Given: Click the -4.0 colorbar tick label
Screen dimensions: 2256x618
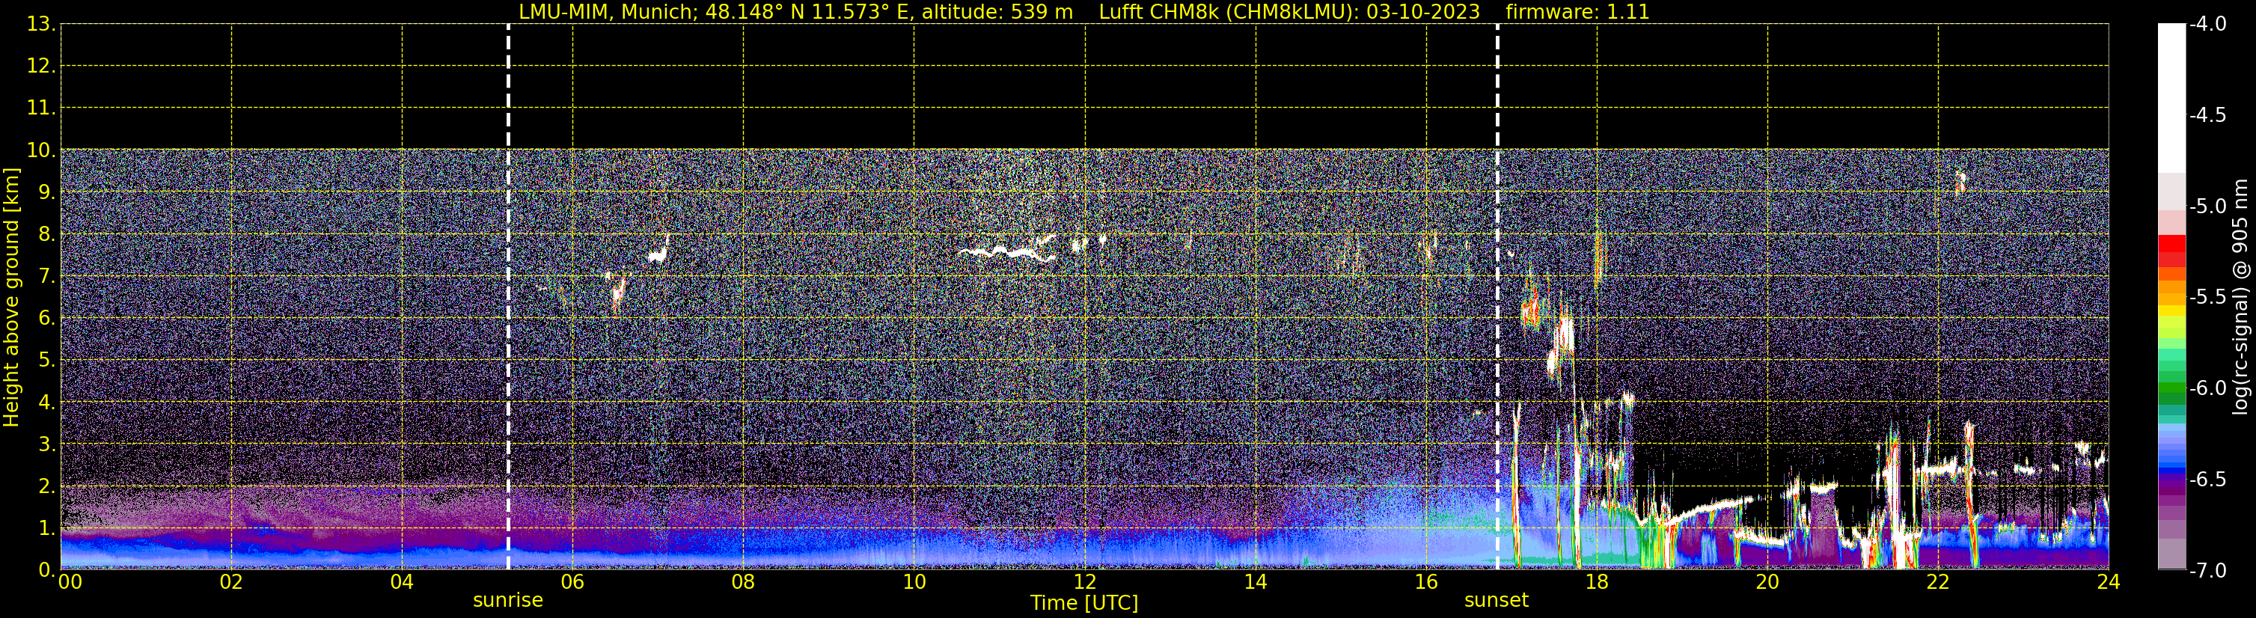Looking at the screenshot, I should [2207, 25].
